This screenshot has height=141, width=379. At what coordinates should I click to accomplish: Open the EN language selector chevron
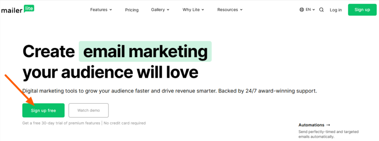point(314,10)
